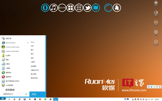Open 计算器 calculator
Image resolution: width=162 pixels, height=101 pixels.
click(6, 68)
